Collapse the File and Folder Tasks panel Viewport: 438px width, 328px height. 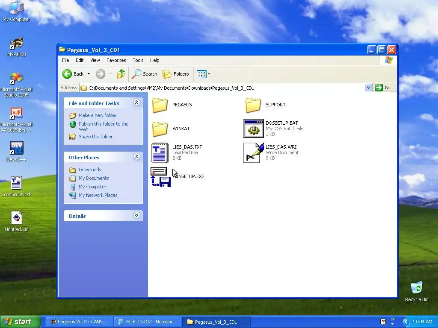(136, 102)
